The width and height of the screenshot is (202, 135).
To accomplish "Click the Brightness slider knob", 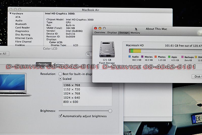I will (110, 111).
